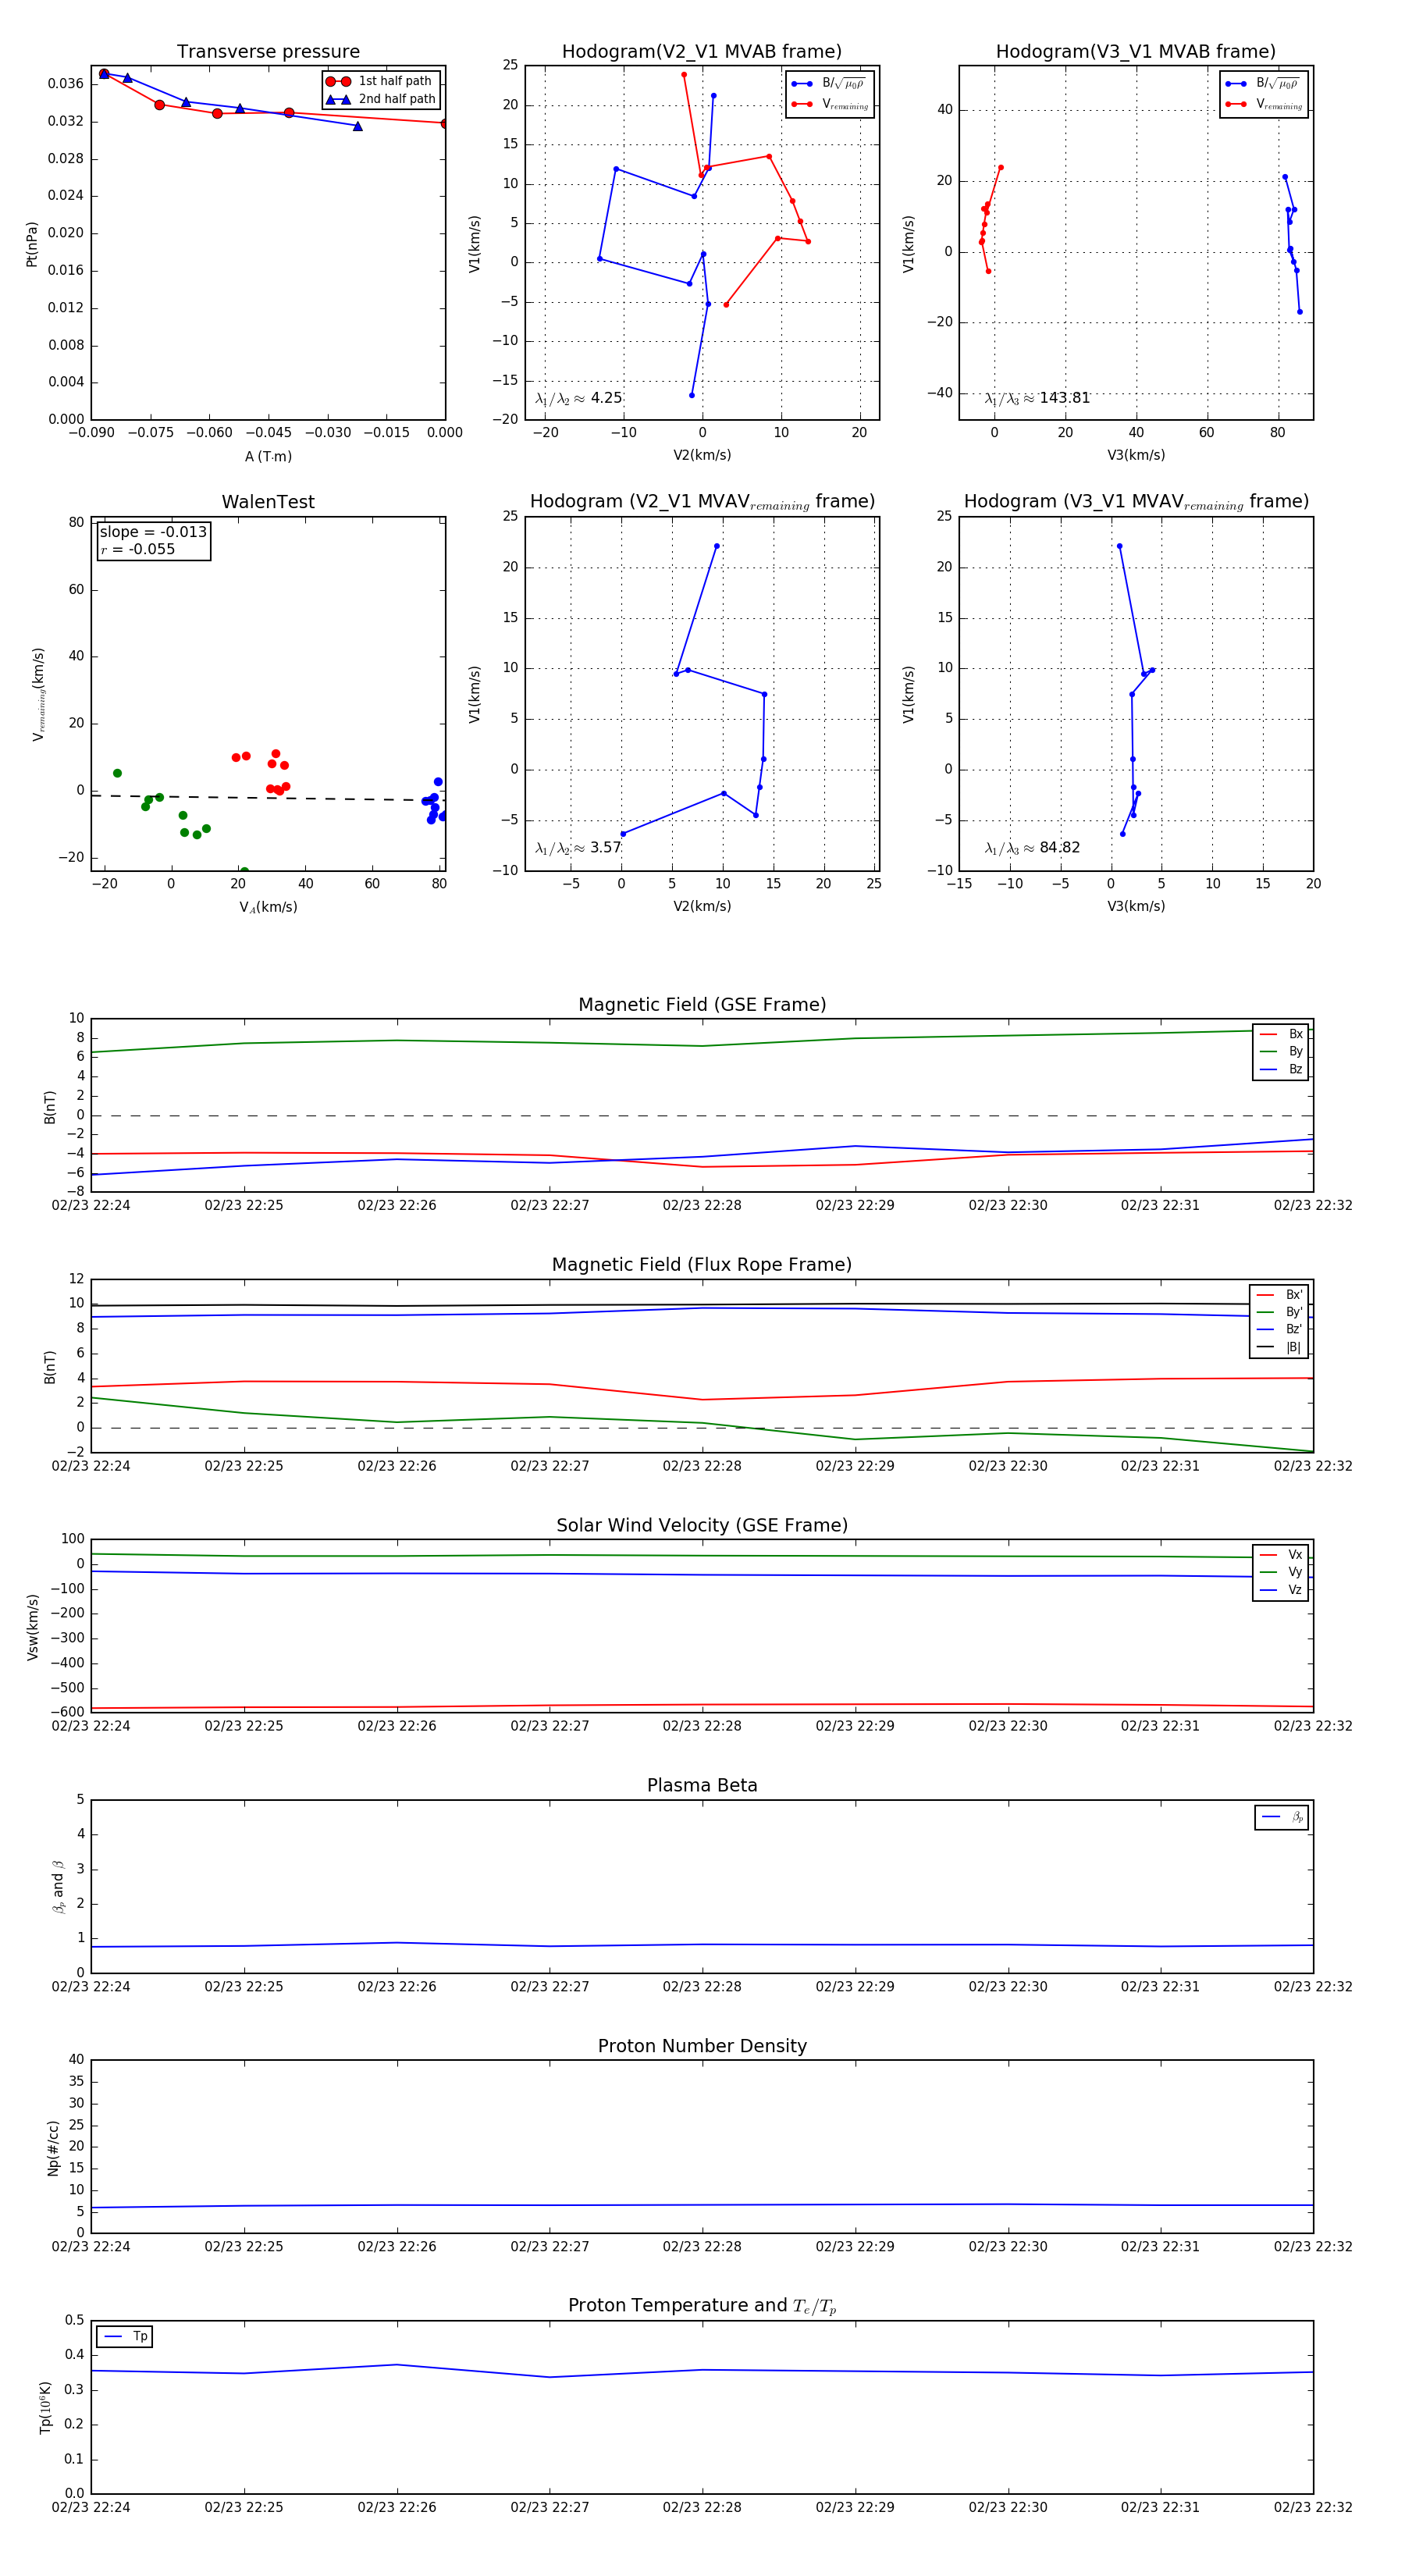
Task: Click the 'Proton Number Density' panel title
Action: tap(702, 2045)
